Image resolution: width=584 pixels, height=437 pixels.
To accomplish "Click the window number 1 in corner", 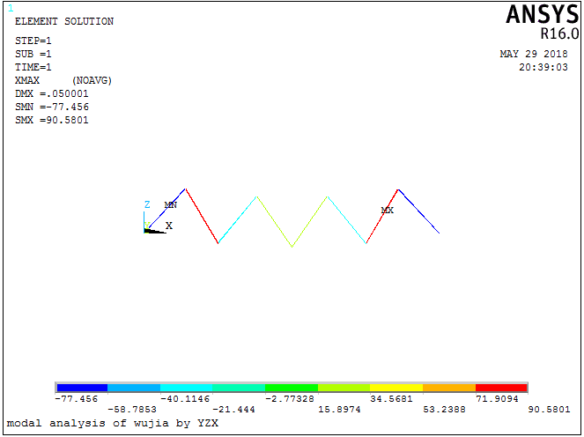I will pos(11,8).
